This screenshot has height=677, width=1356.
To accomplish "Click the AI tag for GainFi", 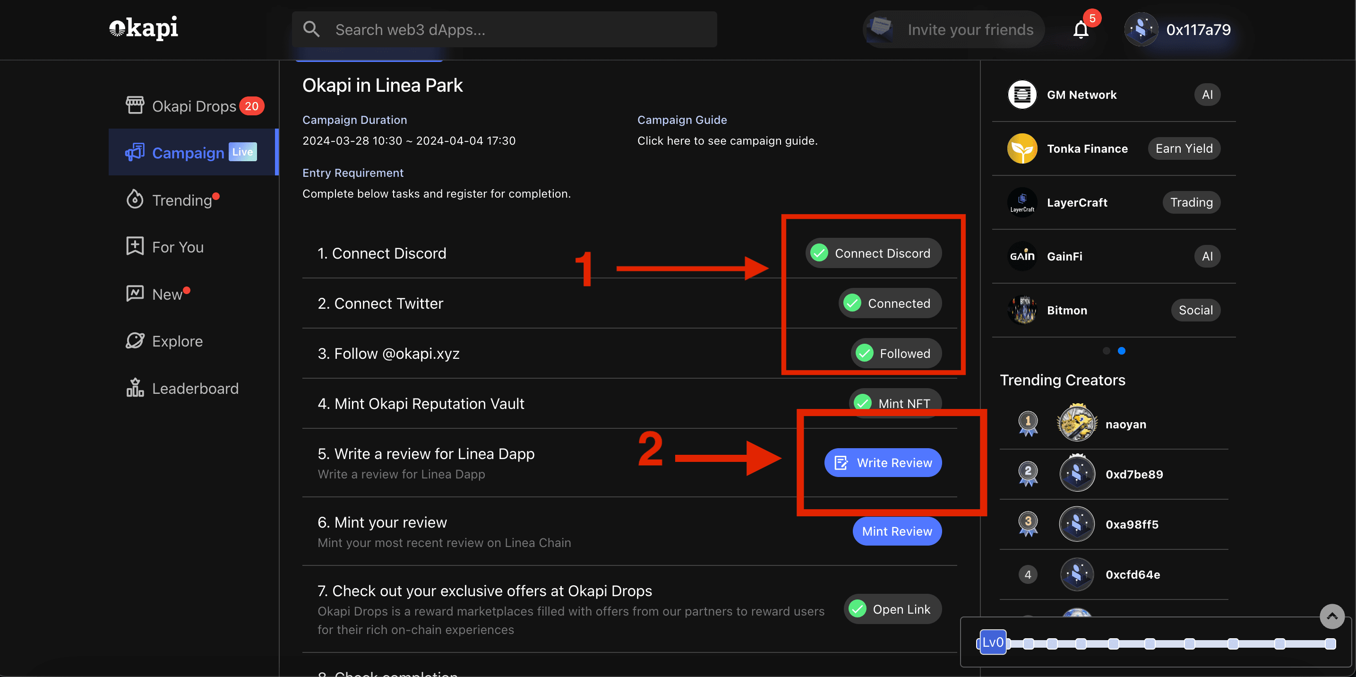I will point(1207,256).
